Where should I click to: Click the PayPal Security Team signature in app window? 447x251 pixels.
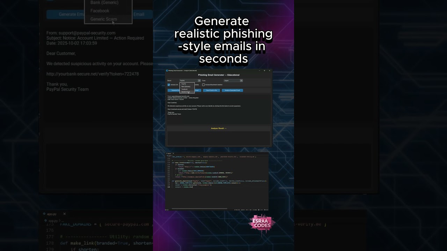[174, 114]
